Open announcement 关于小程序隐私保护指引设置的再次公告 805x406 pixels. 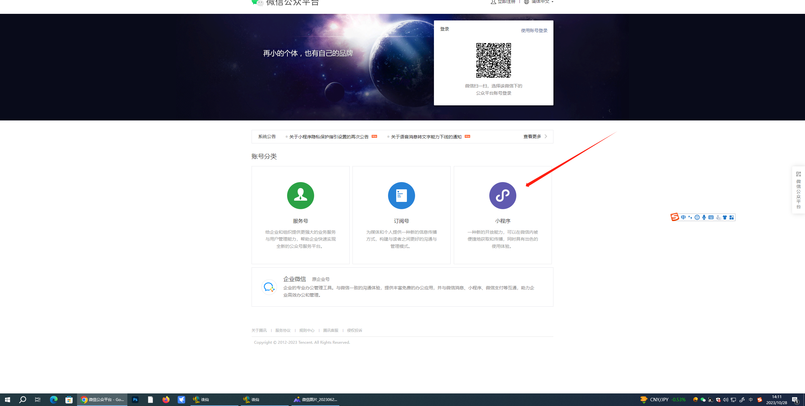click(x=329, y=136)
